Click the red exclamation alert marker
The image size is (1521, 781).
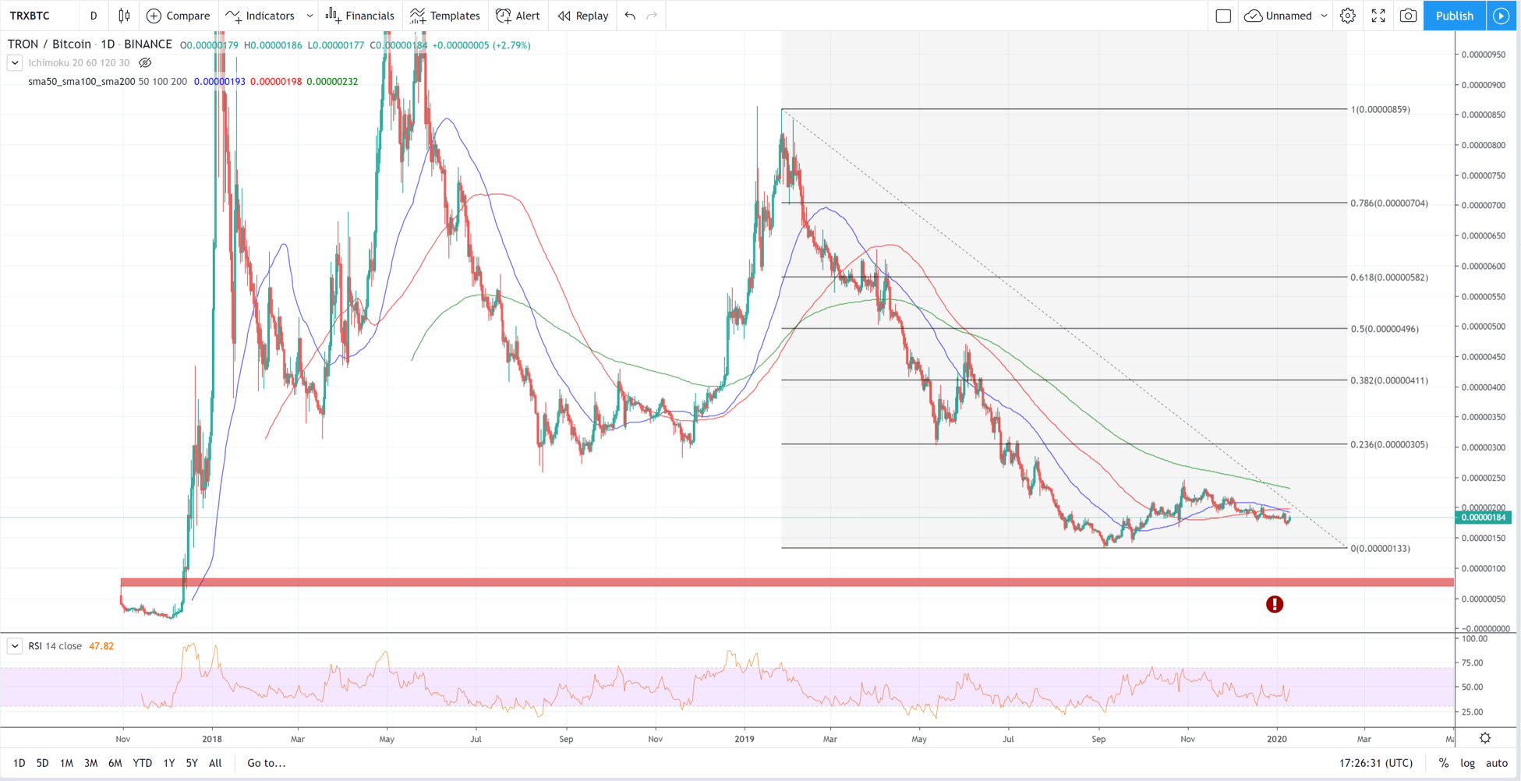[1275, 604]
